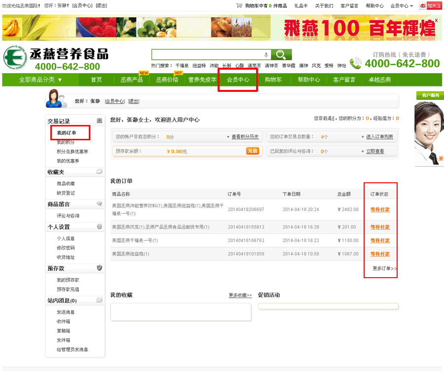Click the top bar 客户留言 link
444x375 pixels.
point(349,5)
